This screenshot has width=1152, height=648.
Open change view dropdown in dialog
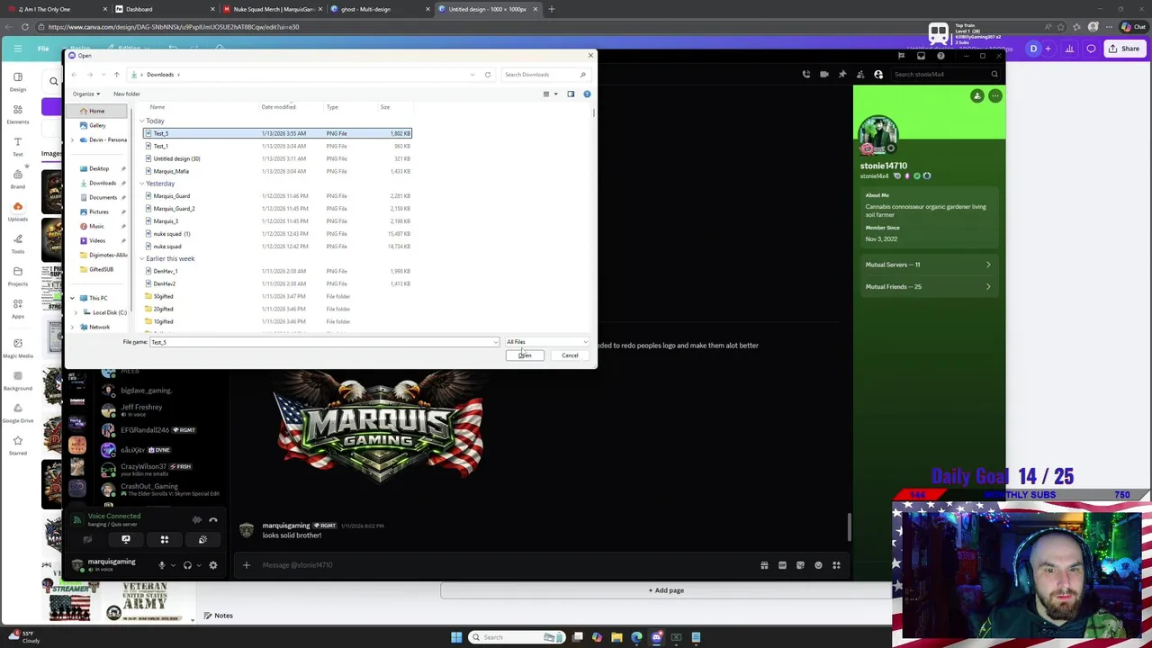point(555,94)
